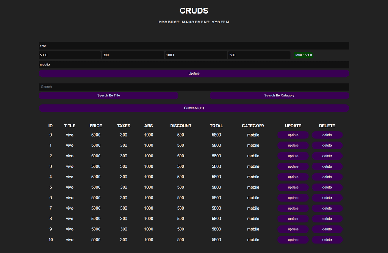Image resolution: width=388 pixels, height=253 pixels.
Task: Delete the product with ID 4
Action: pos(327,177)
